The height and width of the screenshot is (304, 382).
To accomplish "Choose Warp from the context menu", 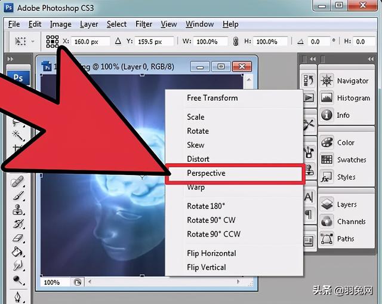I will [x=235, y=188].
